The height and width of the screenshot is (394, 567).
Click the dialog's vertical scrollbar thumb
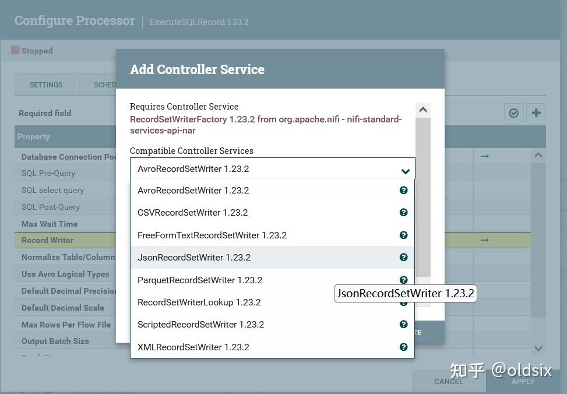(x=422, y=197)
